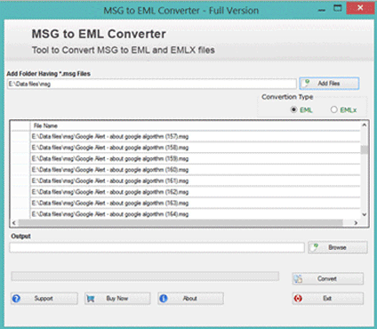Click the Exit button
Image resolution: width=377 pixels, height=329 pixels.
[x=327, y=299]
